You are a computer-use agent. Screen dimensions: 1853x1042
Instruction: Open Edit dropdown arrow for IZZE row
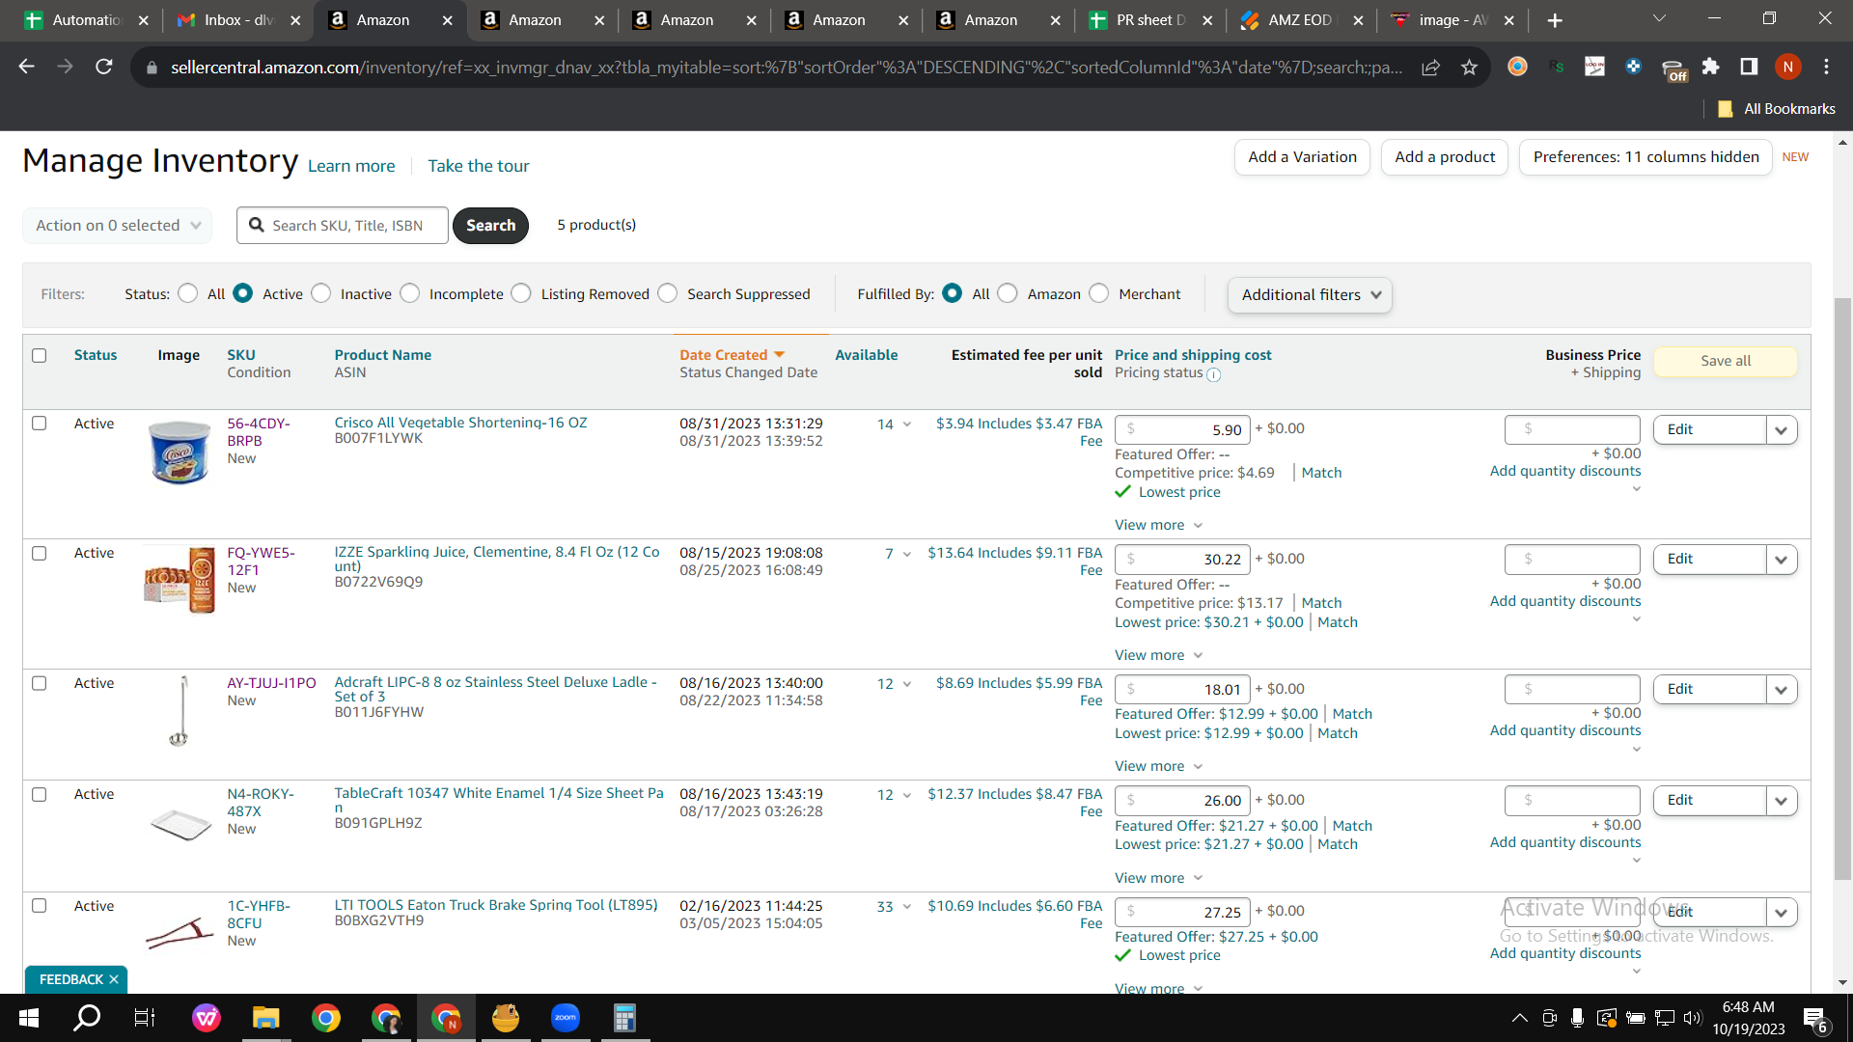coord(1782,560)
